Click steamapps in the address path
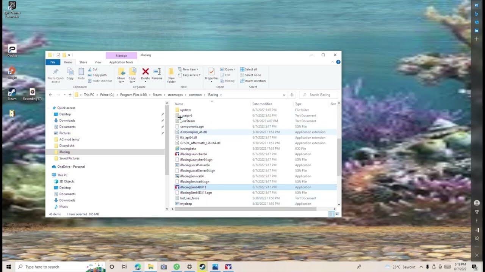The height and width of the screenshot is (272, 485). point(175,95)
